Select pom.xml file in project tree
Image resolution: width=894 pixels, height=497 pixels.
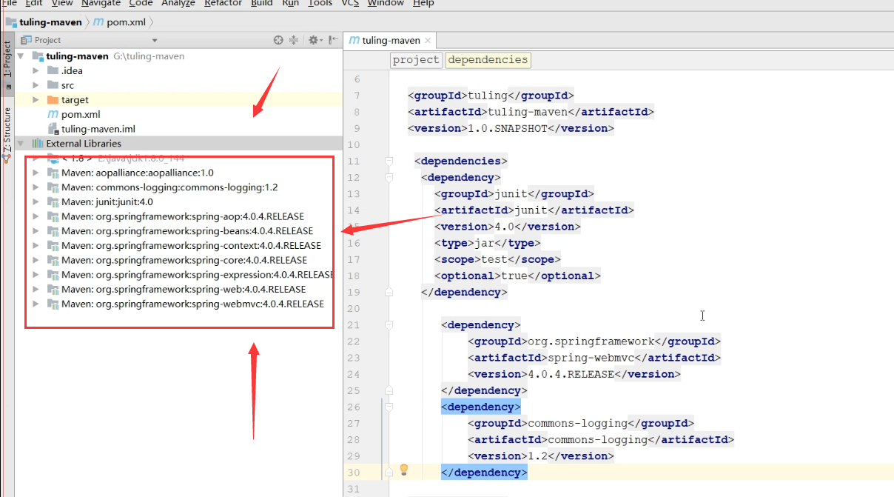[81, 114]
